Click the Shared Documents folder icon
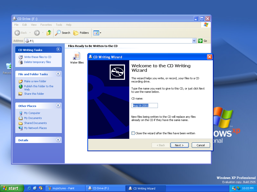 pyautogui.click(x=21, y=123)
